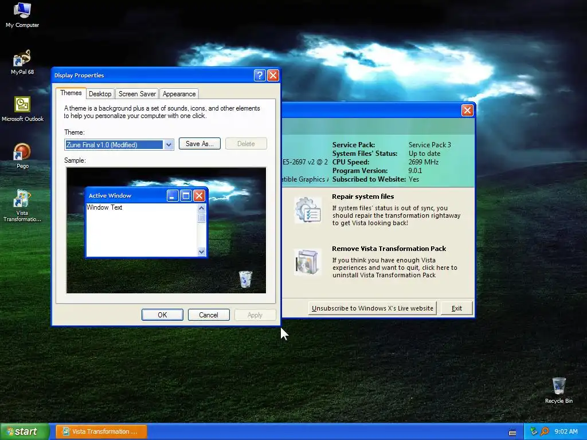
Task: Click the green network tray icon
Action: point(534,431)
